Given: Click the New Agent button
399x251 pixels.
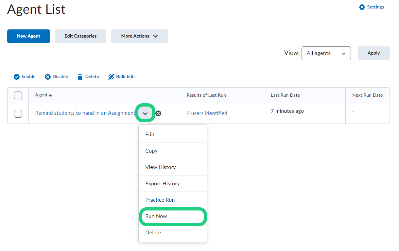Looking at the screenshot, I should coord(28,36).
